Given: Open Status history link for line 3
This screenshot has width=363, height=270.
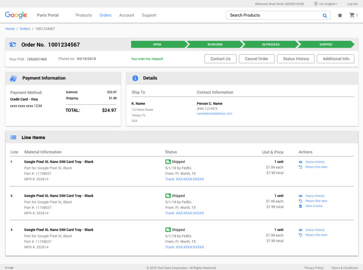Looking at the screenshot, I should (315, 230).
